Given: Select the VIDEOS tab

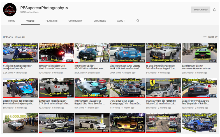Looking at the screenshot, I should tap(30, 21).
